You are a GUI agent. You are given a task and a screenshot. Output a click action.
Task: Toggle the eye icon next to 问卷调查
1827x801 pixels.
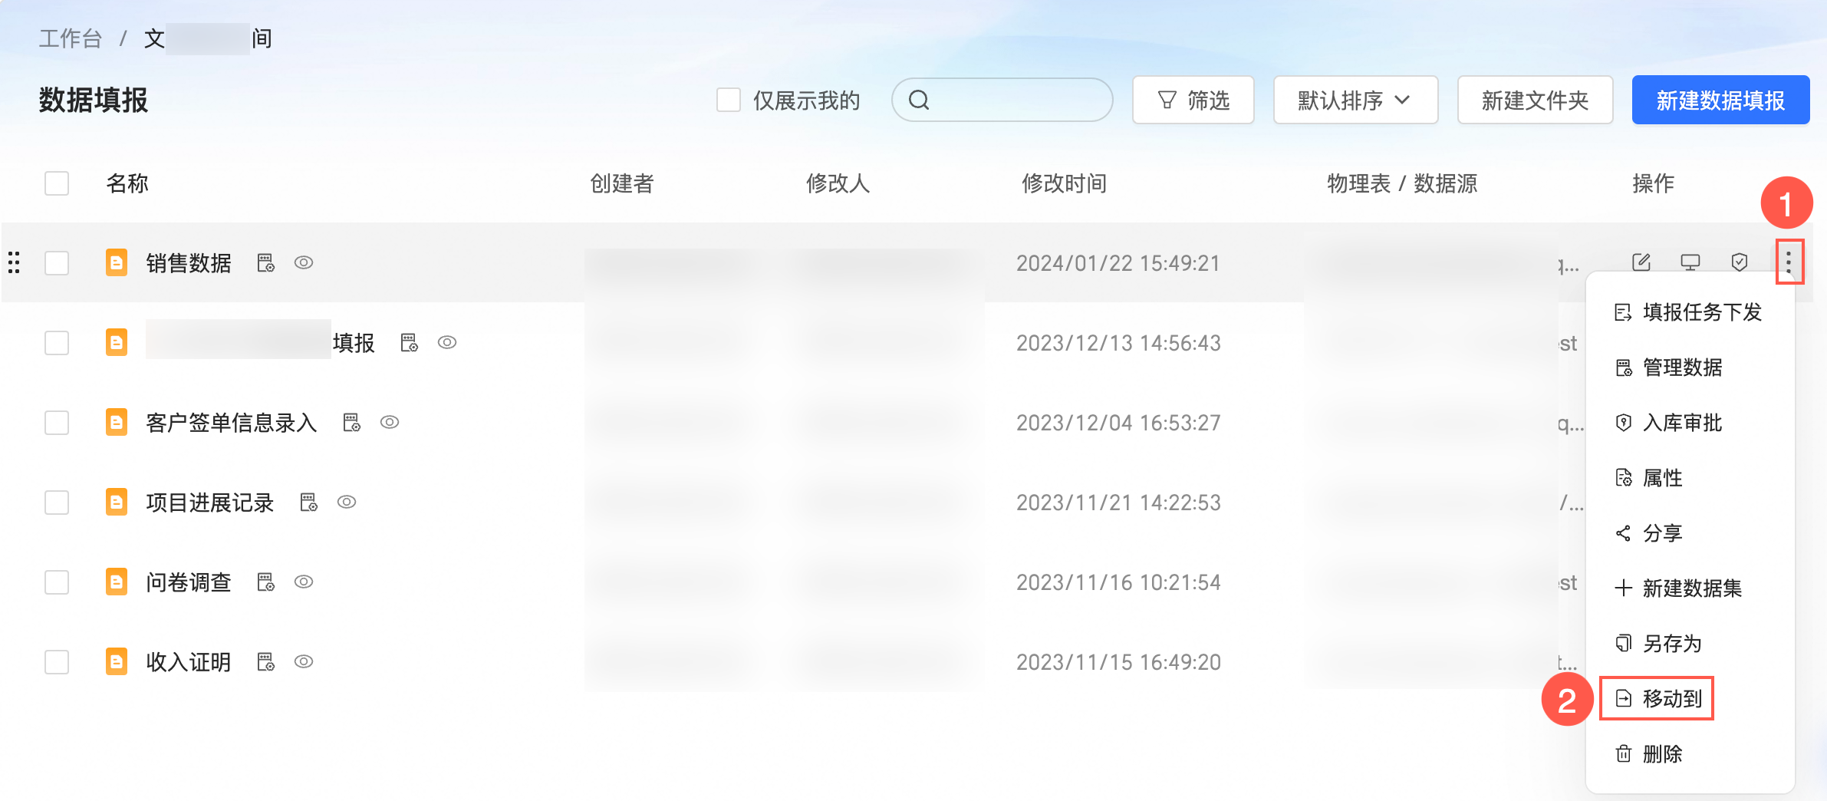point(304,582)
